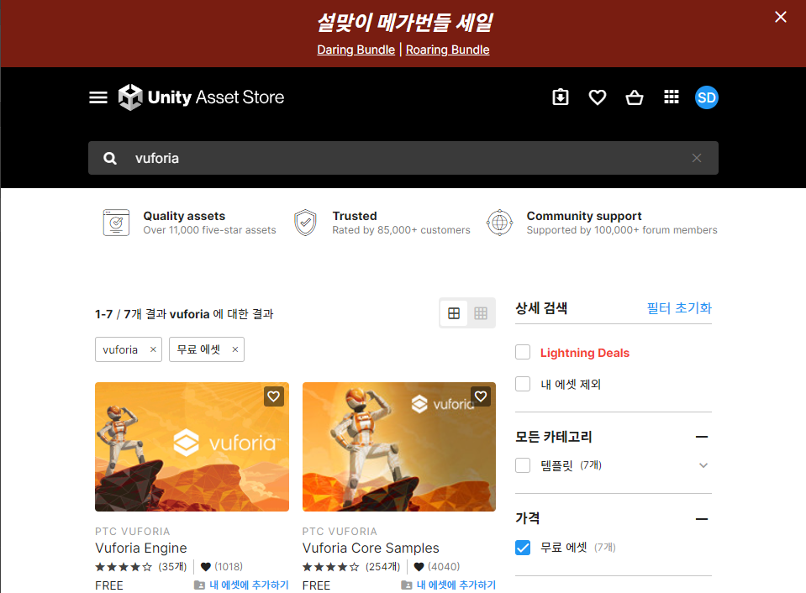Remove the 무료 에셋 filter tag
The height and width of the screenshot is (593, 806).
tap(235, 349)
